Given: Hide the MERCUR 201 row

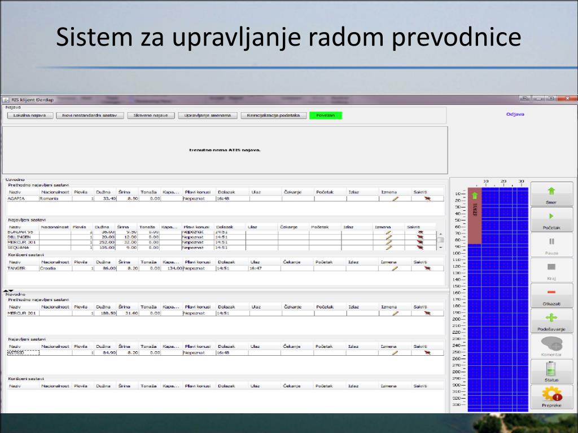Looking at the screenshot, I should tap(427, 313).
